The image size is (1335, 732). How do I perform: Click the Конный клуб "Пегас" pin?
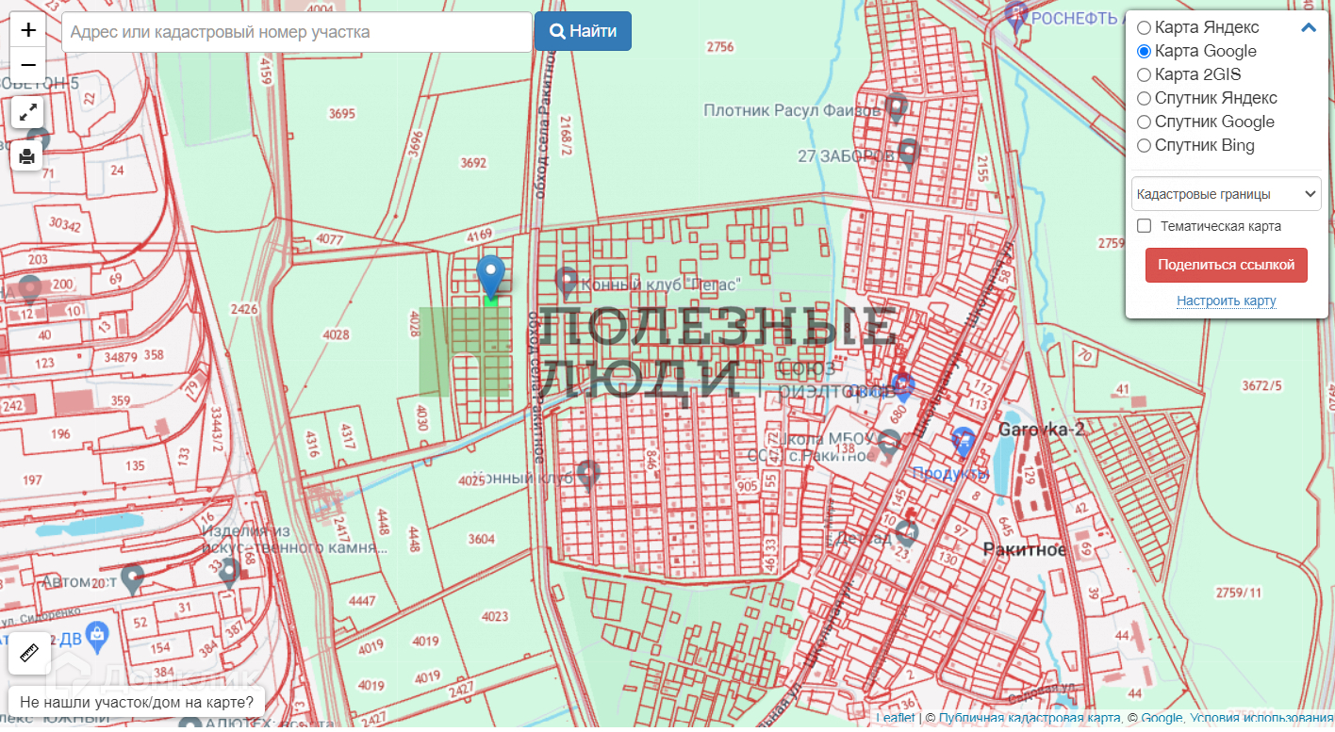566,281
